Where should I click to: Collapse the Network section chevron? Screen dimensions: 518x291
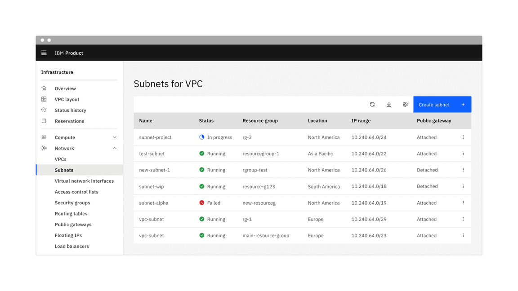115,148
